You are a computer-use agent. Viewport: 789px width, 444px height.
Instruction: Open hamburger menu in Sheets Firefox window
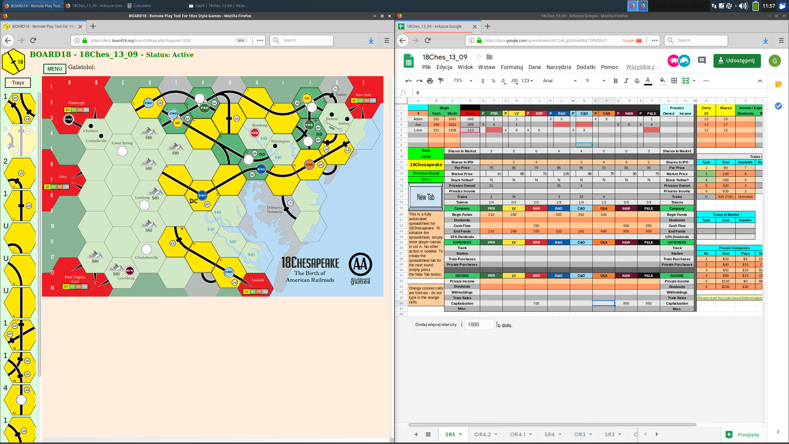tap(781, 40)
